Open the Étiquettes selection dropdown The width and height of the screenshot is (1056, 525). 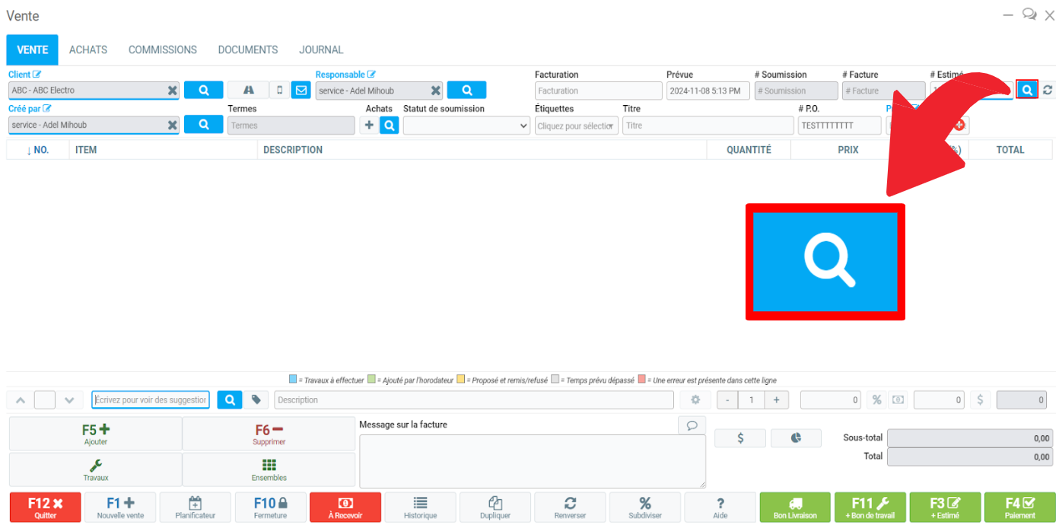pos(577,126)
